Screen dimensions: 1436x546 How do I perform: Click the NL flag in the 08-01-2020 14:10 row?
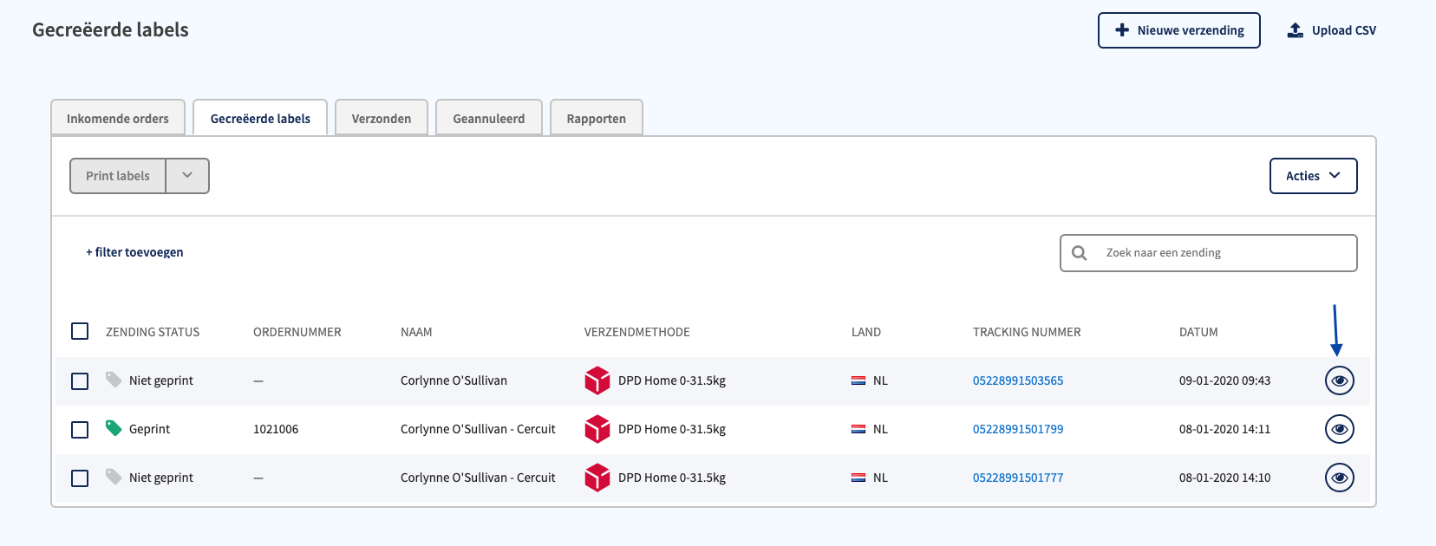click(x=858, y=478)
